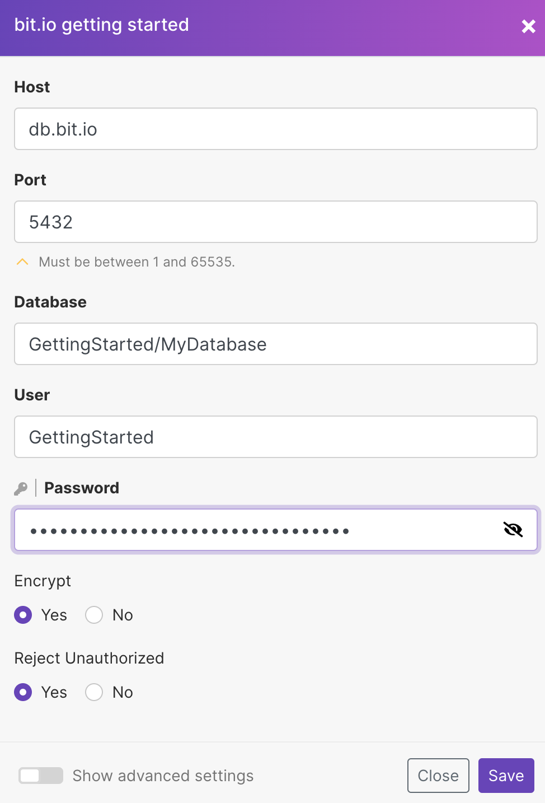Image resolution: width=545 pixels, height=803 pixels.
Task: Click the Database input field
Action: tap(275, 344)
